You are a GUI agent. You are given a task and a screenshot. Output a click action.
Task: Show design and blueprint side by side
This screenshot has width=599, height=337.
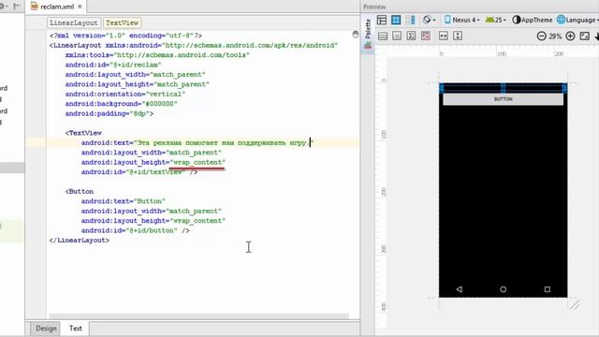(x=411, y=20)
